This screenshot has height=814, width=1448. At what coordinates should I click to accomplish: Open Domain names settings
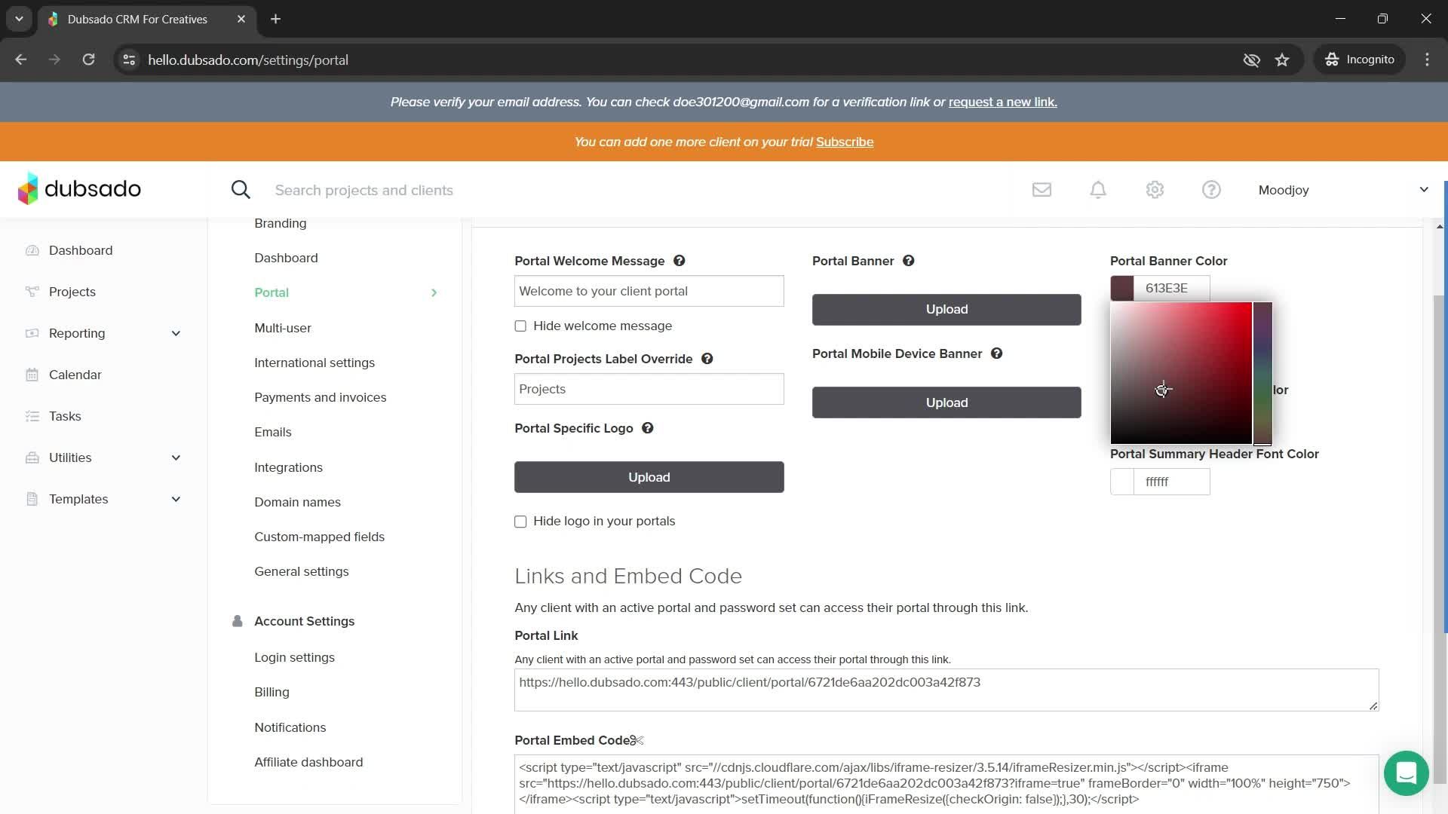pos(297,502)
